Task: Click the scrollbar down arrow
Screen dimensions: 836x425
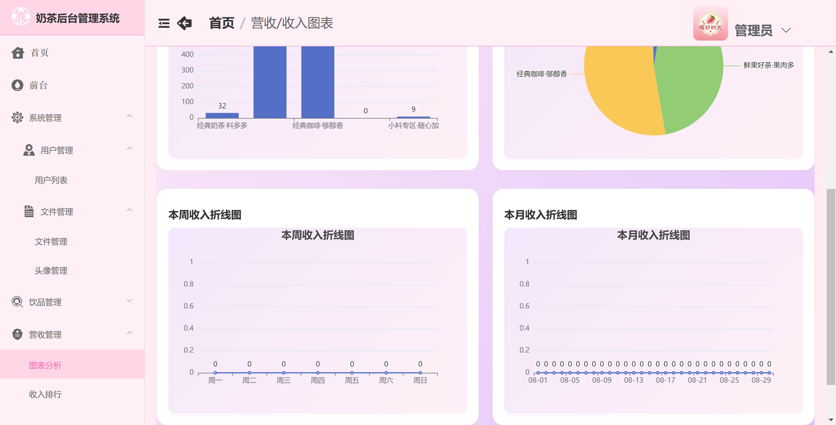Action: click(831, 420)
